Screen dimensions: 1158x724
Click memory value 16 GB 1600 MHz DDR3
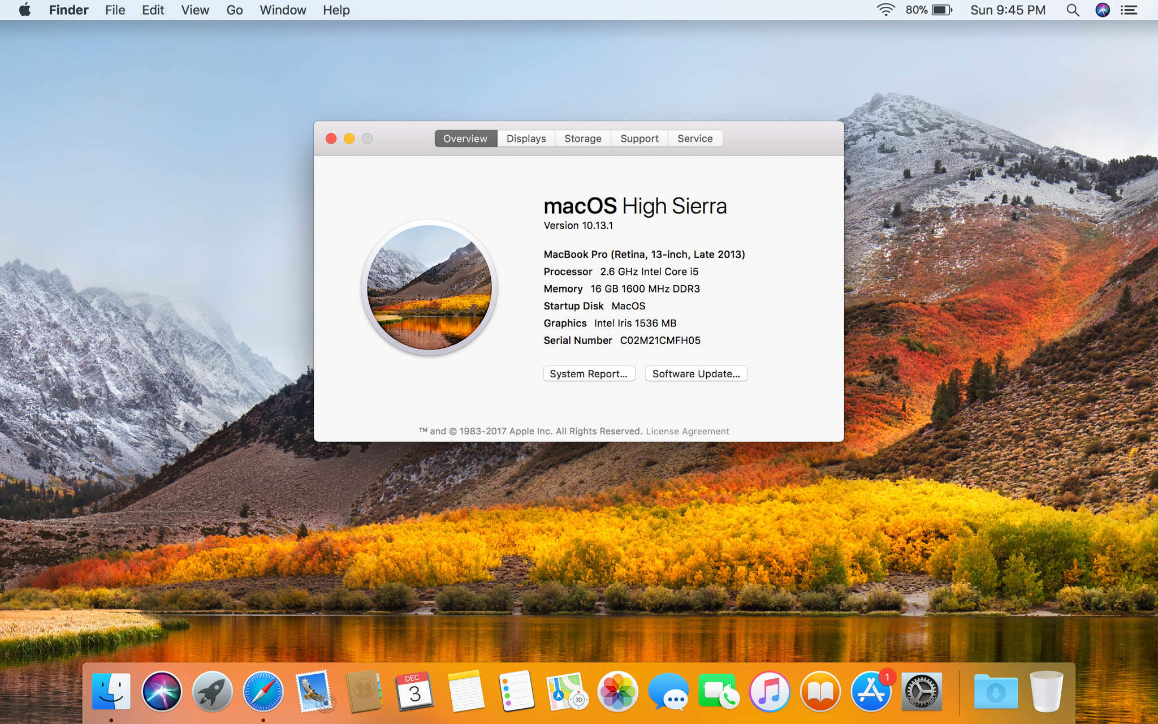pyautogui.click(x=645, y=289)
